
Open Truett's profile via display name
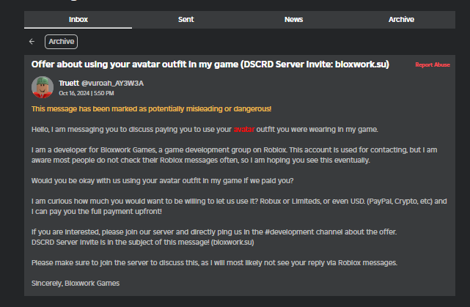click(69, 84)
